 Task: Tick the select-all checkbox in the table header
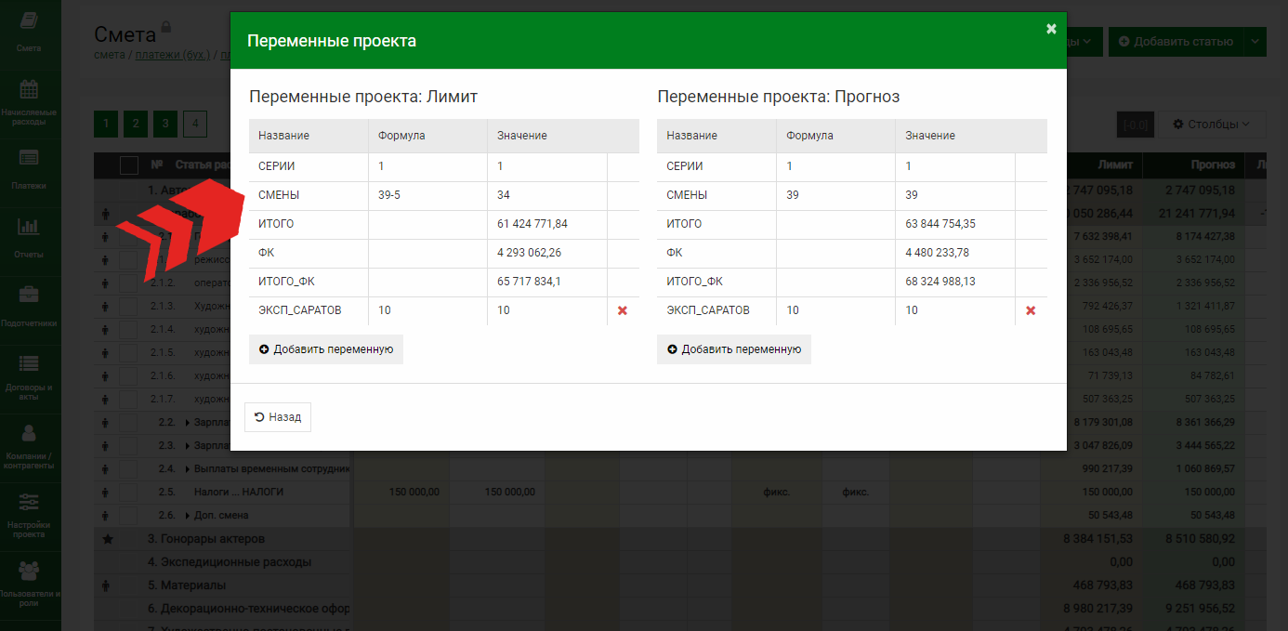point(129,165)
